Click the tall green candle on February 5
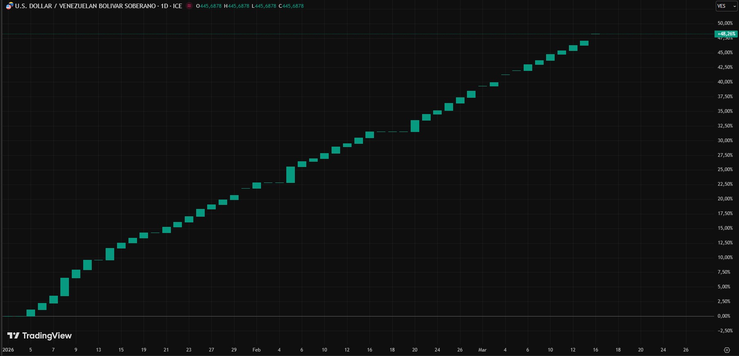This screenshot has height=356, width=739. pyautogui.click(x=290, y=175)
